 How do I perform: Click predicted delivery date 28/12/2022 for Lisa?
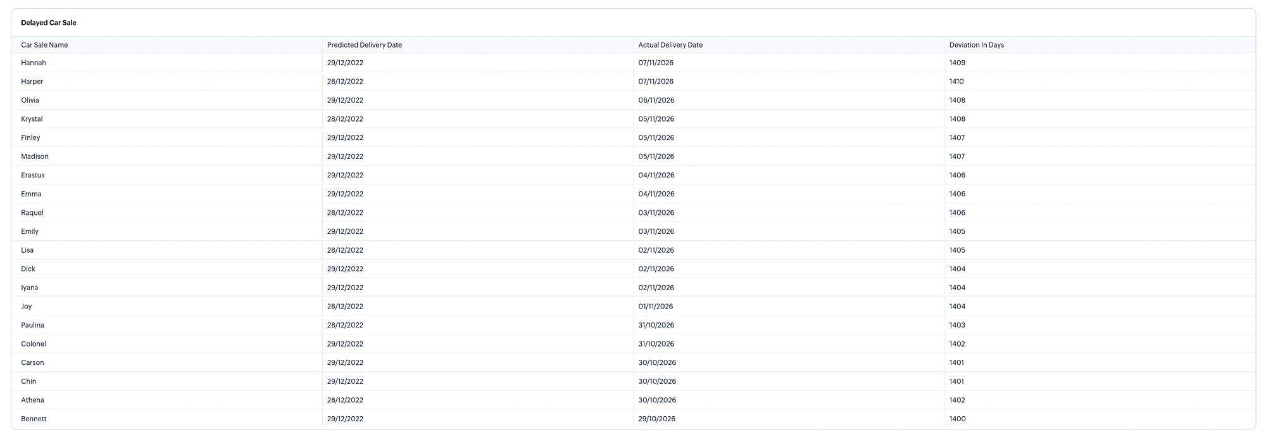tap(345, 250)
